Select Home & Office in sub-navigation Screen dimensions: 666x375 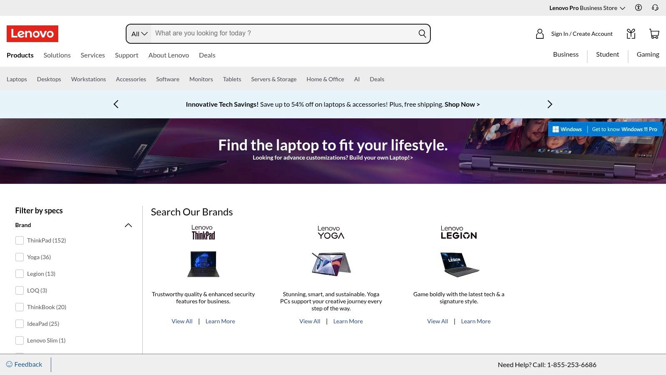[326, 79]
